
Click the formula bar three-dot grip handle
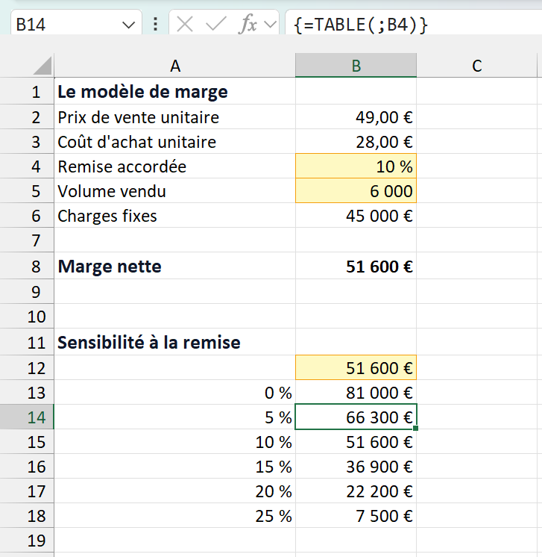155,25
